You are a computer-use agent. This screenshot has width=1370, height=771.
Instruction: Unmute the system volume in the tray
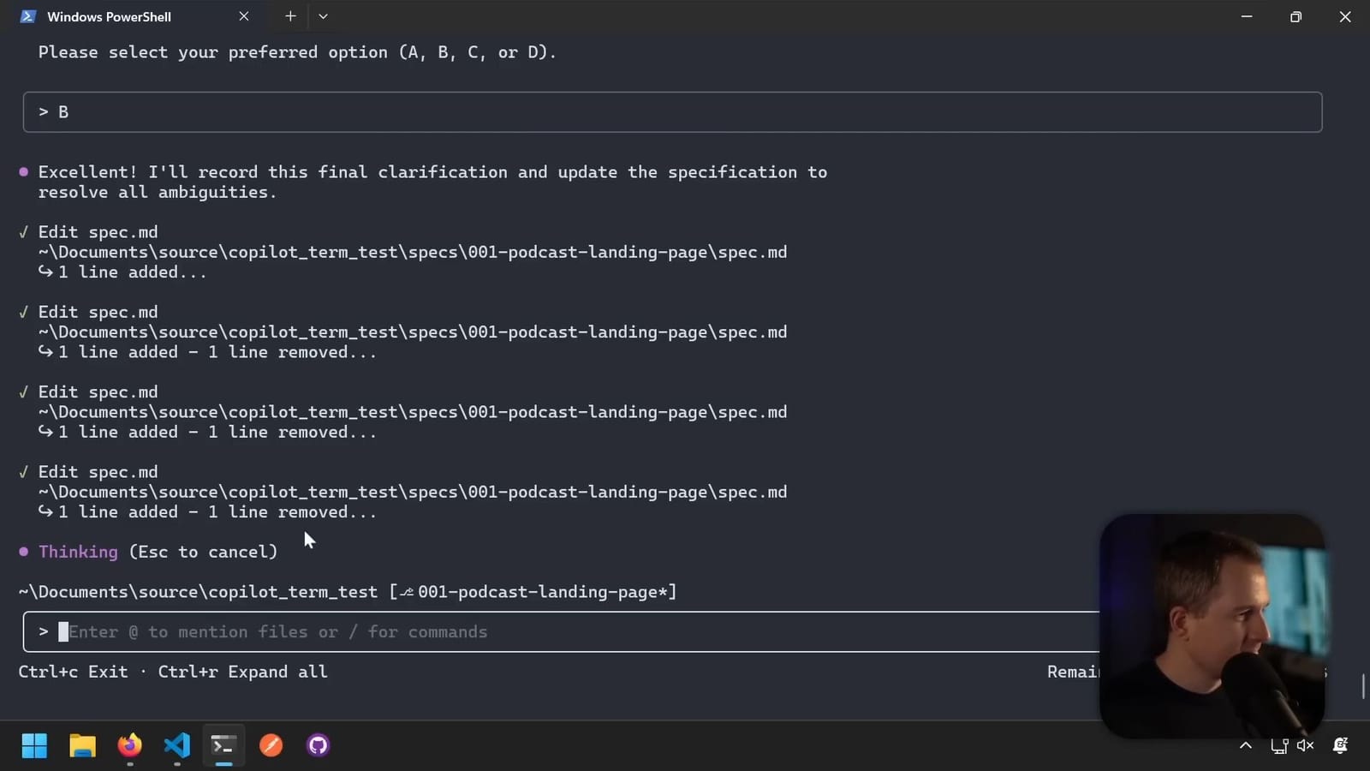coord(1306,745)
